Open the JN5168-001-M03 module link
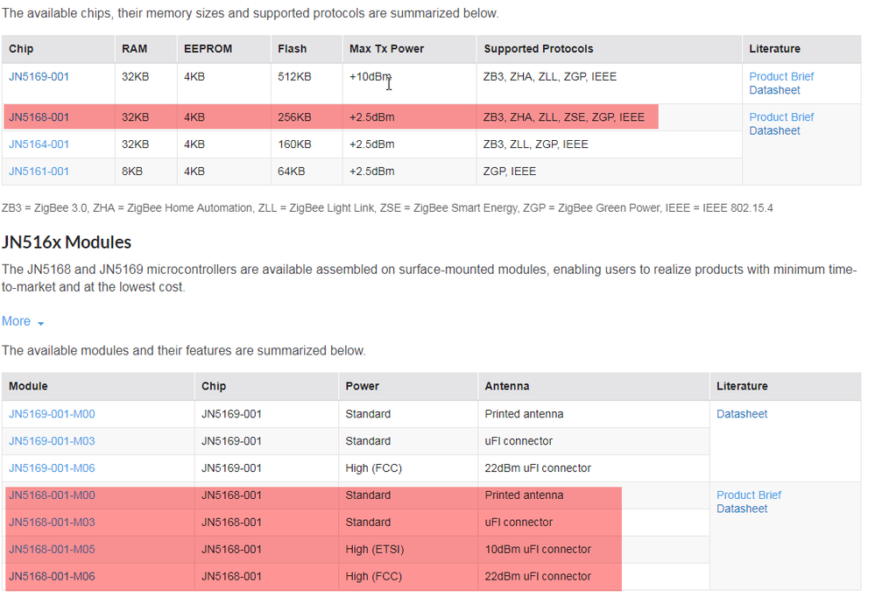The image size is (875, 604). [52, 523]
